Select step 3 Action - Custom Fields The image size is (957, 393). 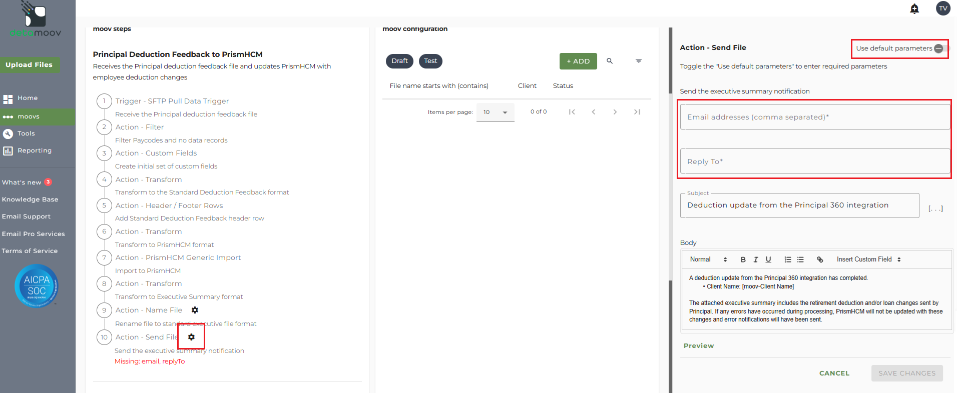(156, 153)
